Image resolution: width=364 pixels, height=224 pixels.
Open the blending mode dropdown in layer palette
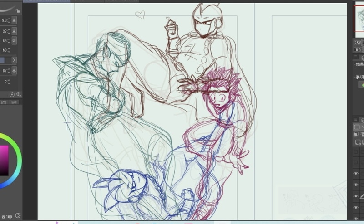point(359,127)
